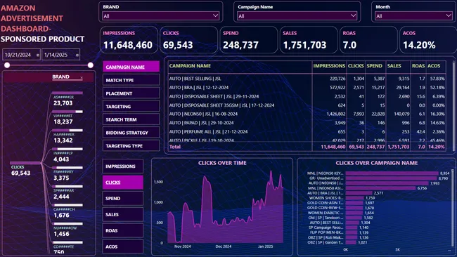The width and height of the screenshot is (457, 257).
Task: Click the ROAS 7.0 KPI card
Action: click(368, 40)
